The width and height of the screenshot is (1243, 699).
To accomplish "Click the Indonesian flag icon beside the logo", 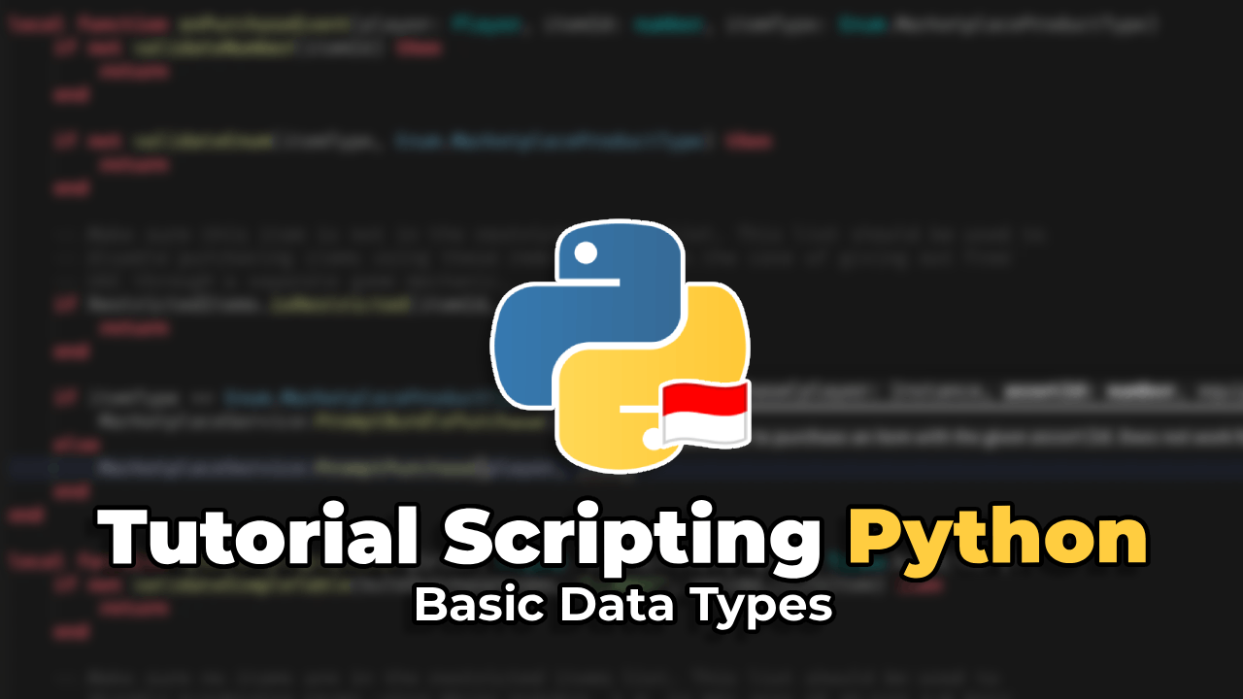I will (x=704, y=416).
